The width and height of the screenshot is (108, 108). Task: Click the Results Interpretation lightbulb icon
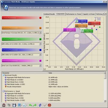pyautogui.click(x=6, y=87)
